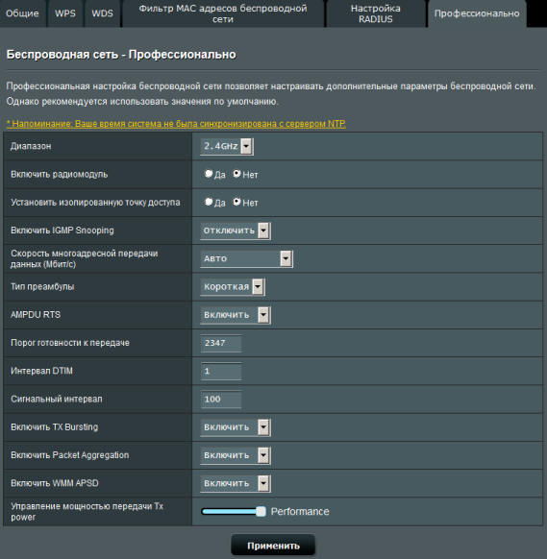
Task: Open the AMPDU RTS dropdown
Action: [x=236, y=315]
